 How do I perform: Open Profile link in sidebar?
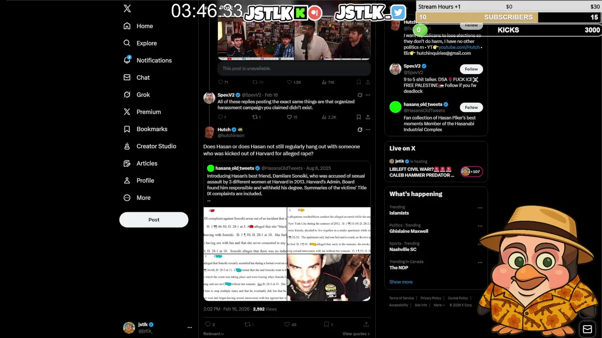pos(145,180)
